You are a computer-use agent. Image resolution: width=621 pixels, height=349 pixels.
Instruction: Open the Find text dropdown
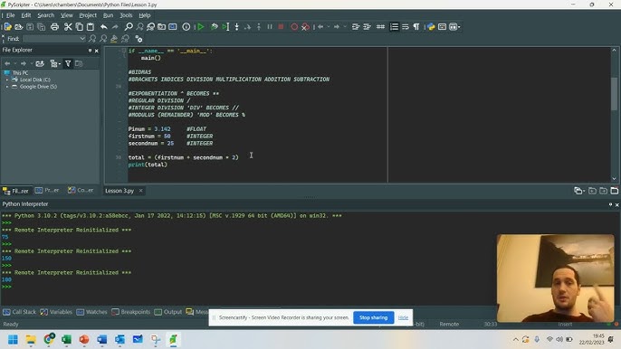click(82, 38)
